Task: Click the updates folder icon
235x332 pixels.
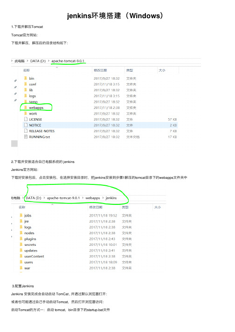Action: (21, 251)
